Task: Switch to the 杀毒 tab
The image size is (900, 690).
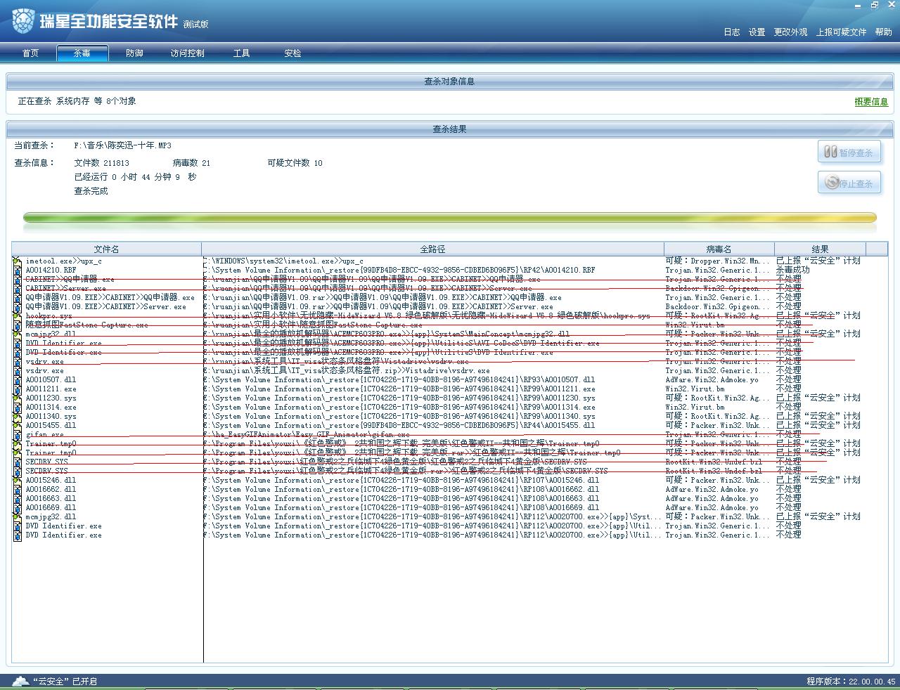Action: tap(82, 53)
